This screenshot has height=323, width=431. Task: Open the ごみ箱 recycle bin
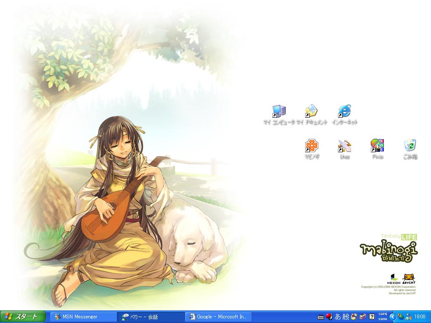(x=410, y=149)
